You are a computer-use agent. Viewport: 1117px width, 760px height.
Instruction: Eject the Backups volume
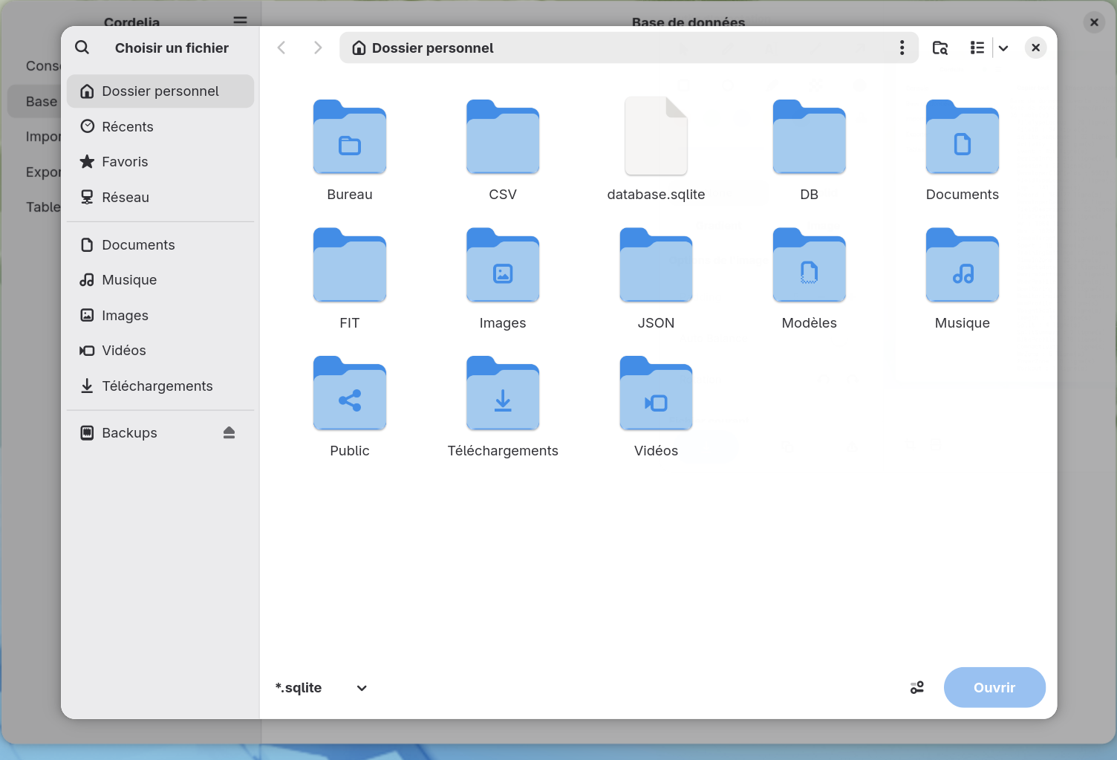coord(229,433)
